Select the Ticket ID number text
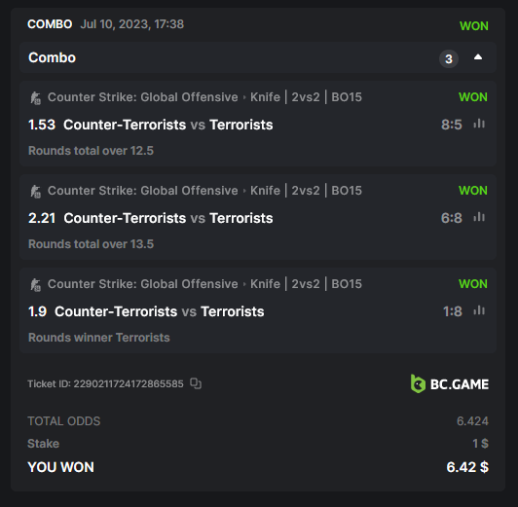This screenshot has width=518, height=507. [129, 383]
